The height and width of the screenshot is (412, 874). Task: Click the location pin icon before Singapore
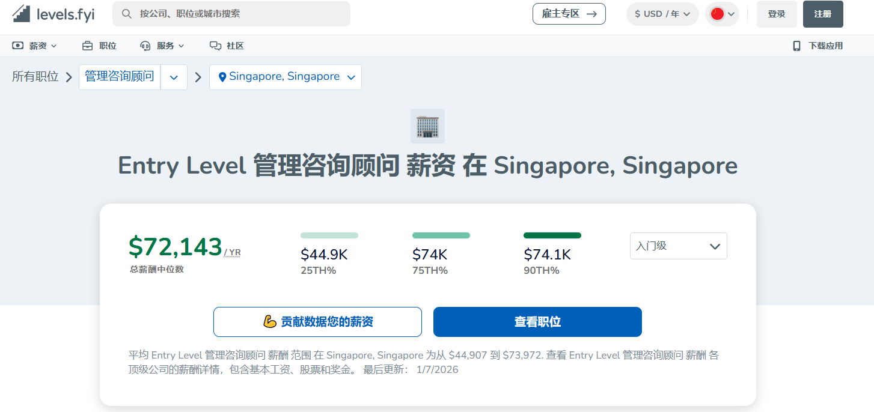[x=222, y=77]
